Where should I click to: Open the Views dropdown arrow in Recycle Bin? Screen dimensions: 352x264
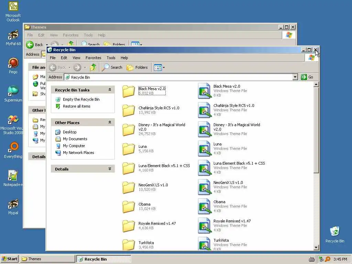pyautogui.click(x=164, y=68)
